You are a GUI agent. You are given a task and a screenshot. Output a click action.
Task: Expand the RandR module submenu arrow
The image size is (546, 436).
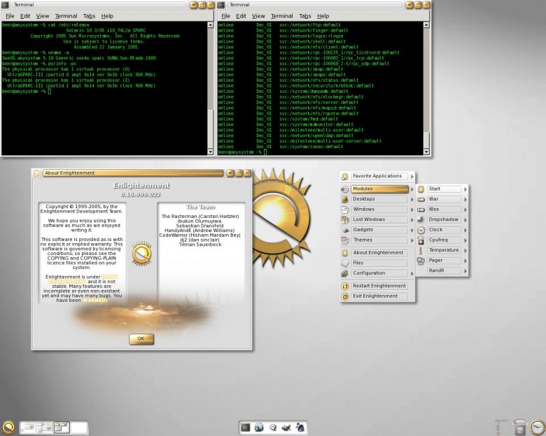[465, 271]
